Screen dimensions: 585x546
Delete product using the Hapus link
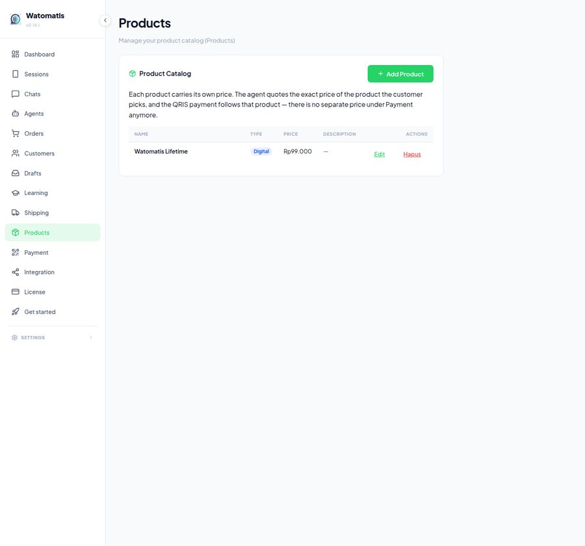[412, 154]
